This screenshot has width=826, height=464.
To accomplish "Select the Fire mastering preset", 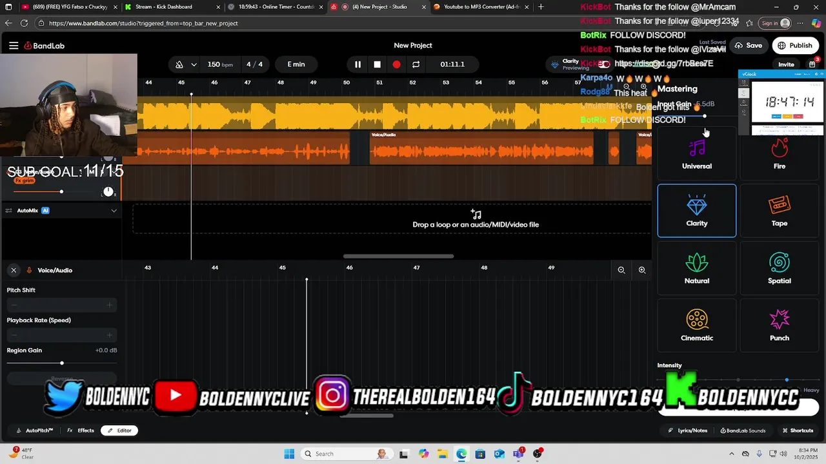I will (x=780, y=154).
